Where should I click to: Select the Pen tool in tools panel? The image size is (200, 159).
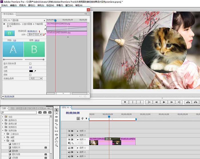click(56, 138)
